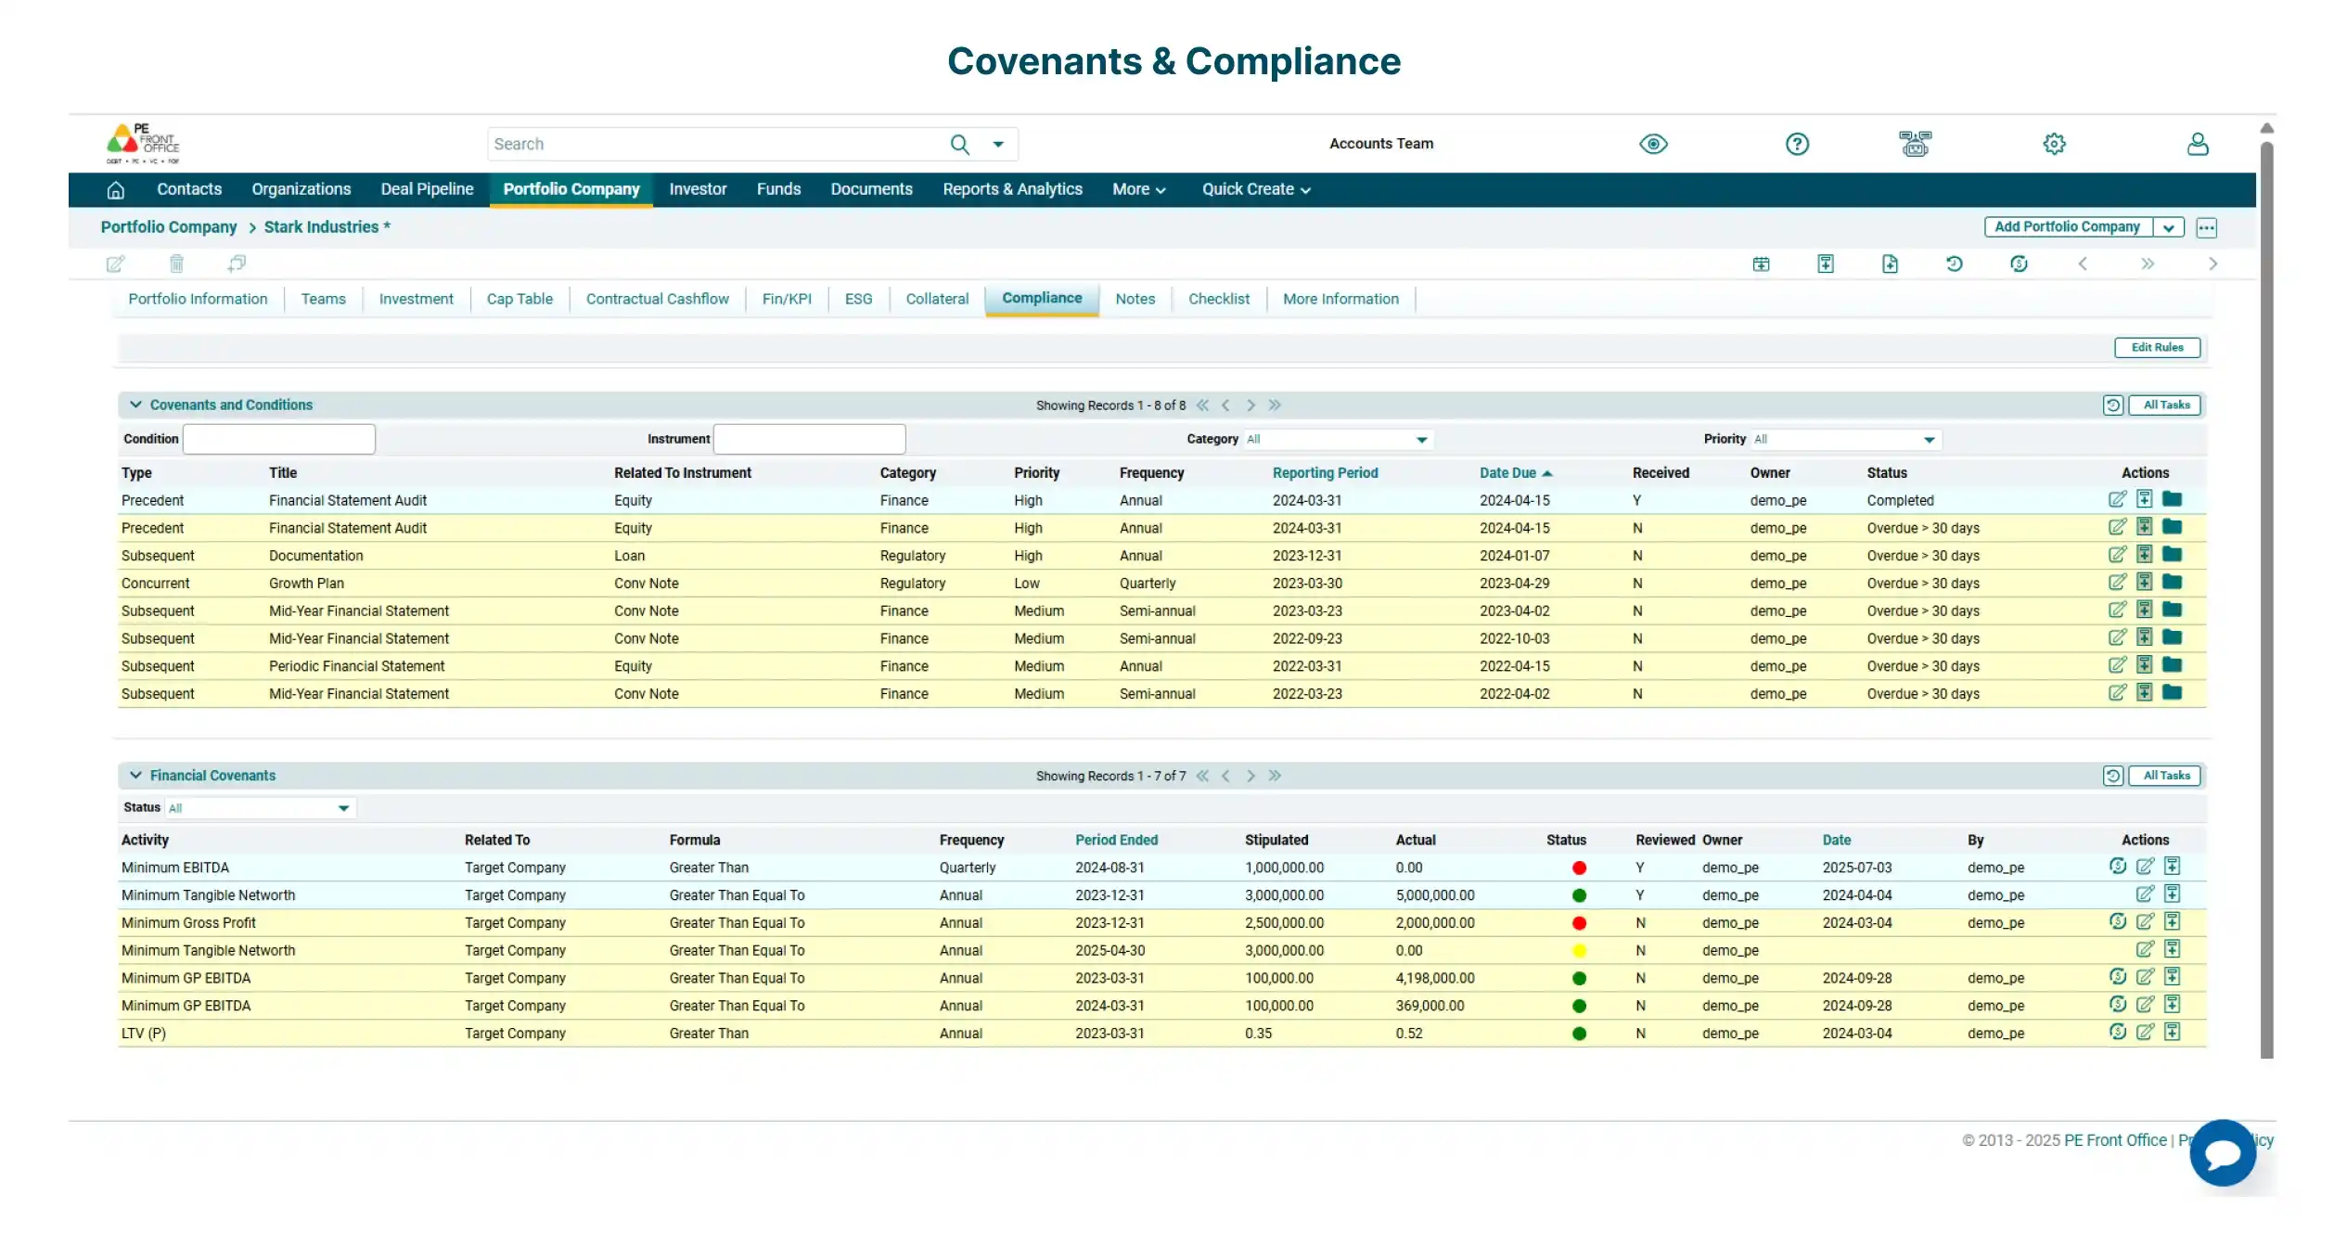The height and width of the screenshot is (1234, 2347).
Task: Click the delete trash icon below breadcrumb
Action: point(176,264)
